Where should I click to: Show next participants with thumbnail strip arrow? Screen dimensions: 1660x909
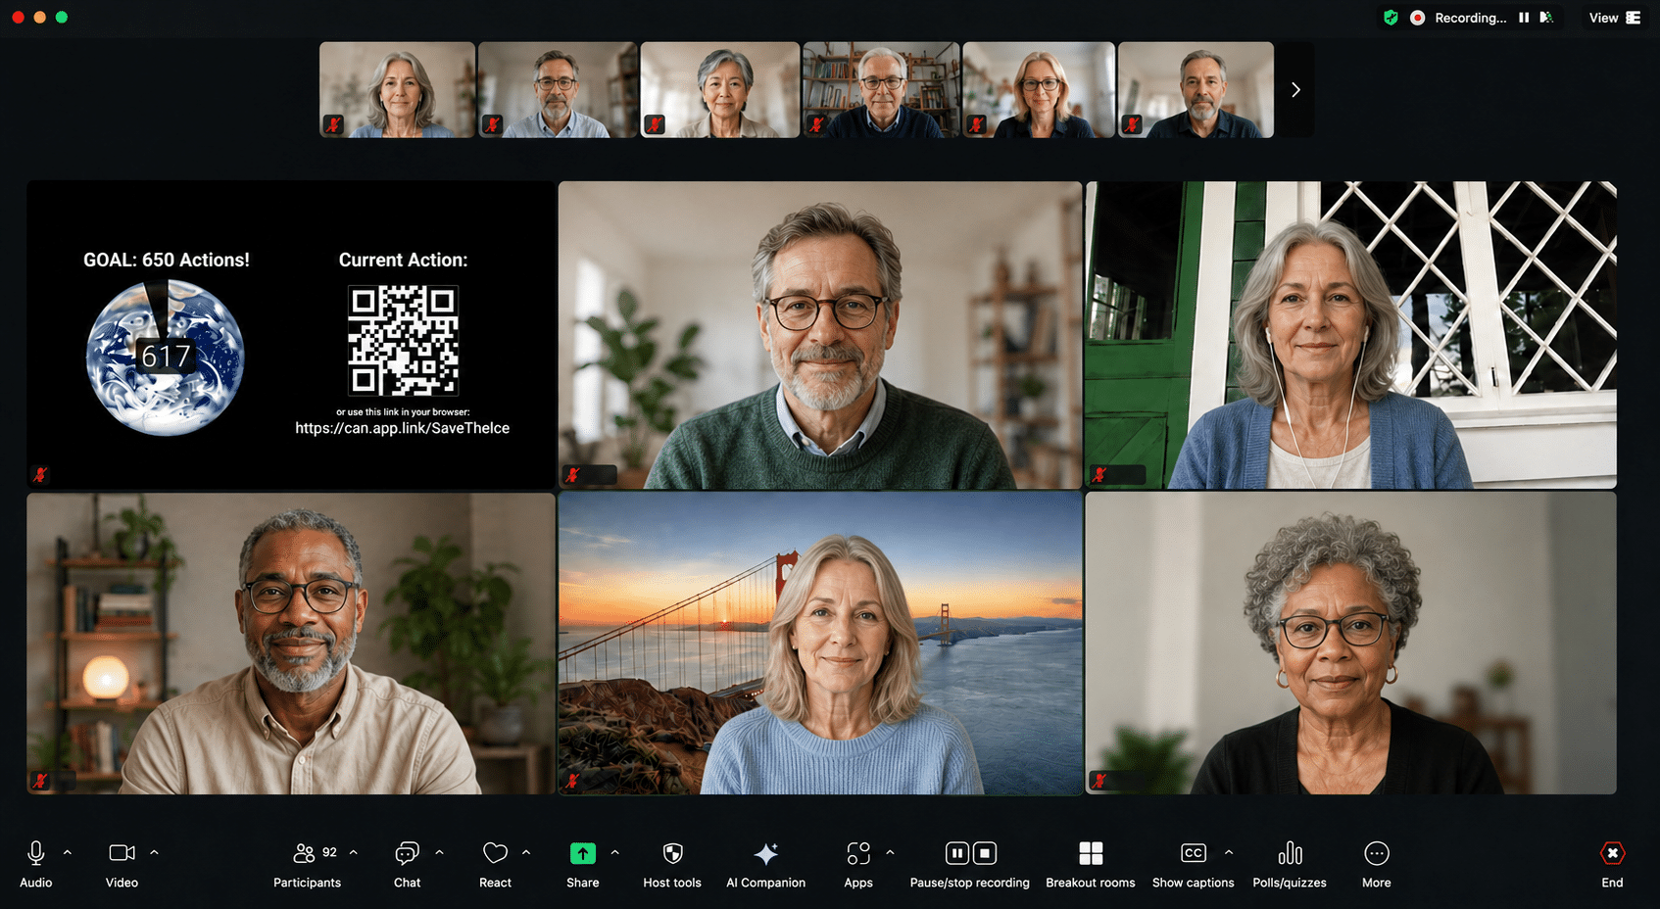tap(1295, 90)
